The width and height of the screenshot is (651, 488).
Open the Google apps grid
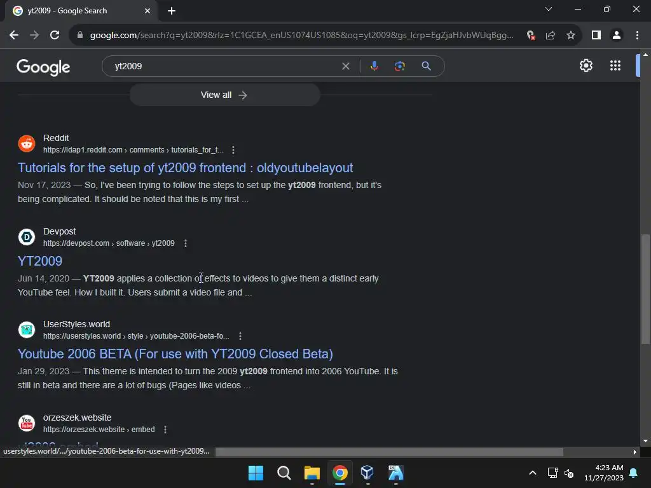tap(615, 65)
